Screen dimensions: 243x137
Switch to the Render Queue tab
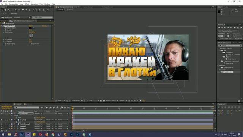point(6,104)
